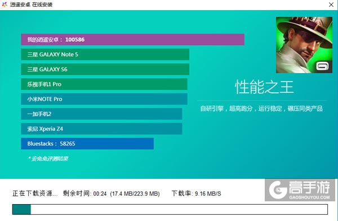Click the 安兔兔评测结果 footnote

(x=48, y=159)
